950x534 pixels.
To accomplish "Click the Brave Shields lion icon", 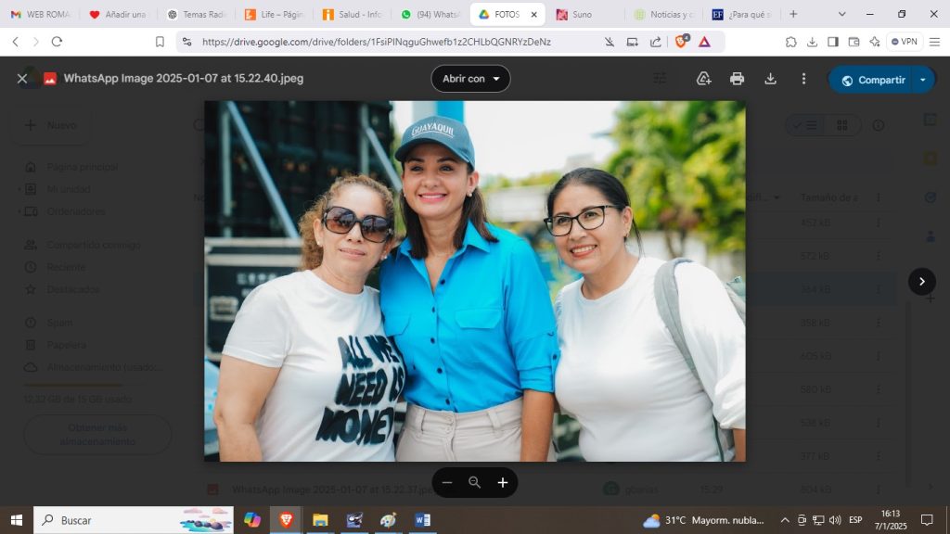I will (682, 42).
